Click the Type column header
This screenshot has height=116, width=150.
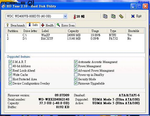116,31
